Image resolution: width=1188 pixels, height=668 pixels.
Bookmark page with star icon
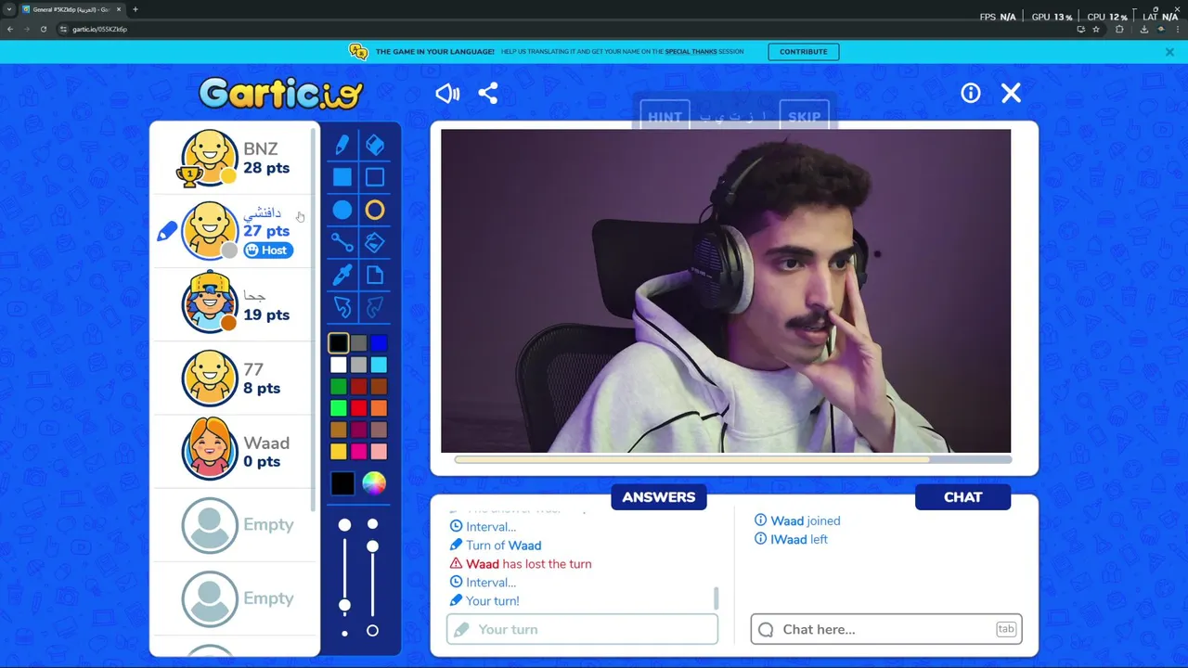[1096, 29]
